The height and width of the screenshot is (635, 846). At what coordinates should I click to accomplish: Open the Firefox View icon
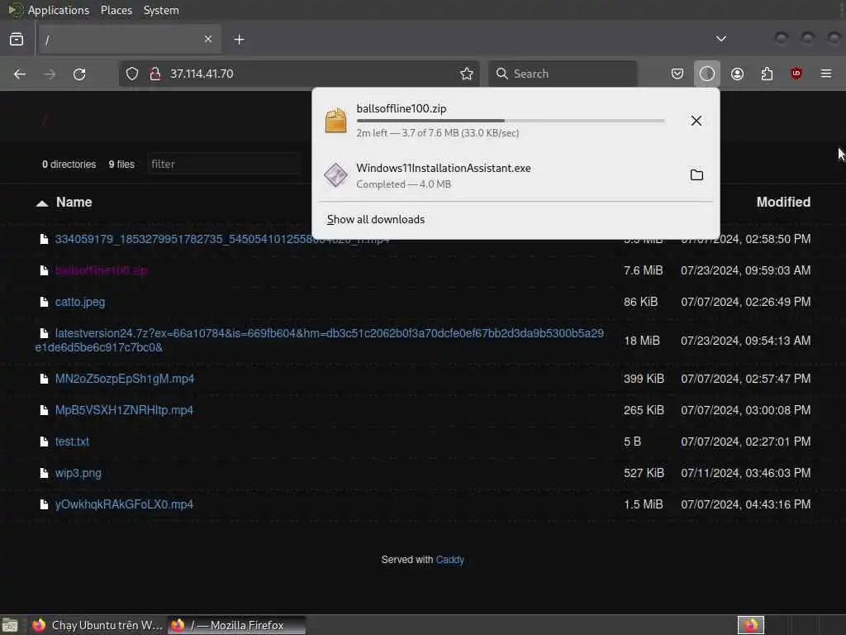click(17, 40)
